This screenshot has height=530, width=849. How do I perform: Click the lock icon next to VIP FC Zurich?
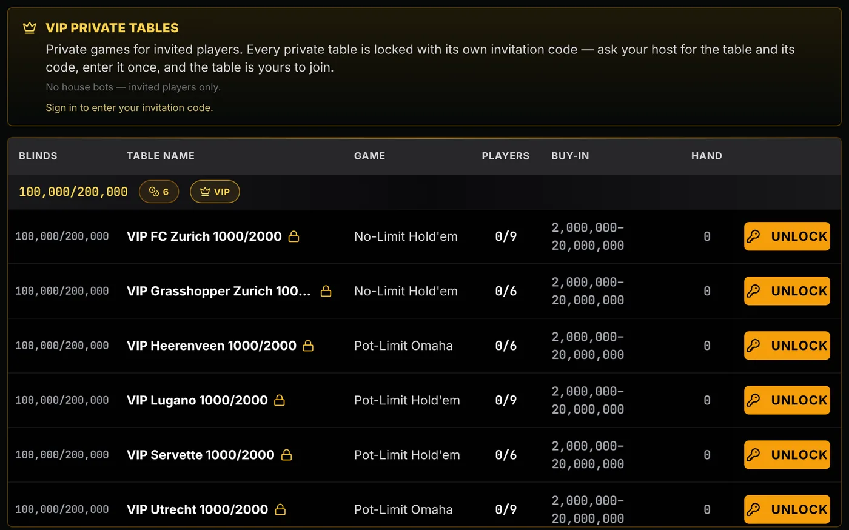coord(294,236)
